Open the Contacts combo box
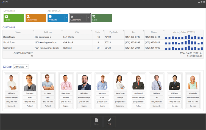 pyautogui.click(x=21, y=67)
